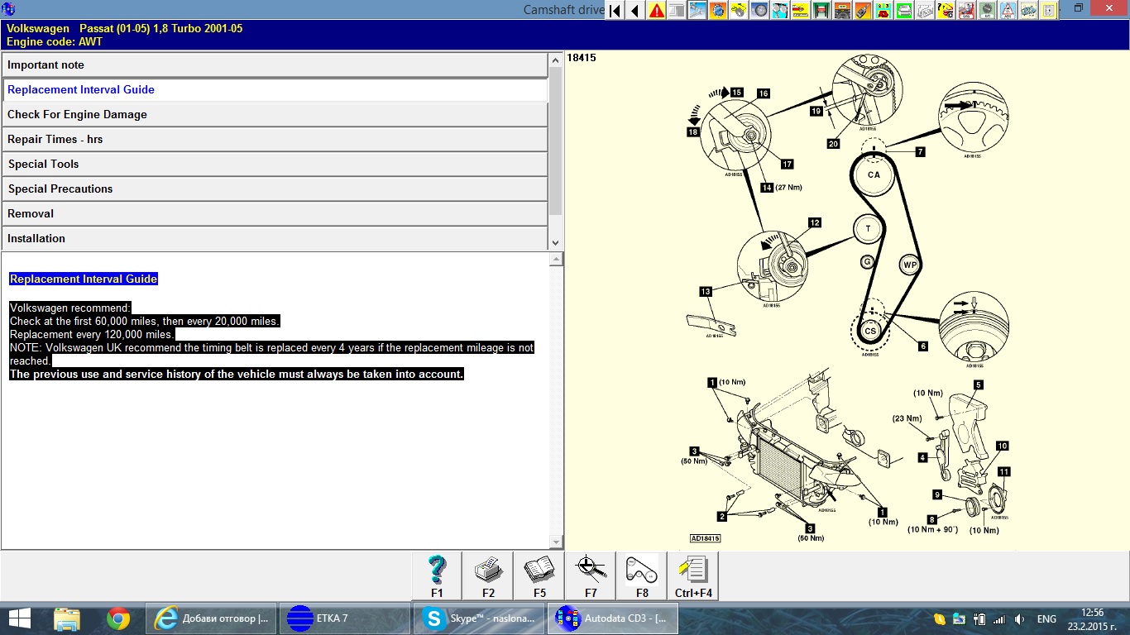Click the red warning triangle toolbar icon
1130x635 pixels.
click(x=657, y=11)
